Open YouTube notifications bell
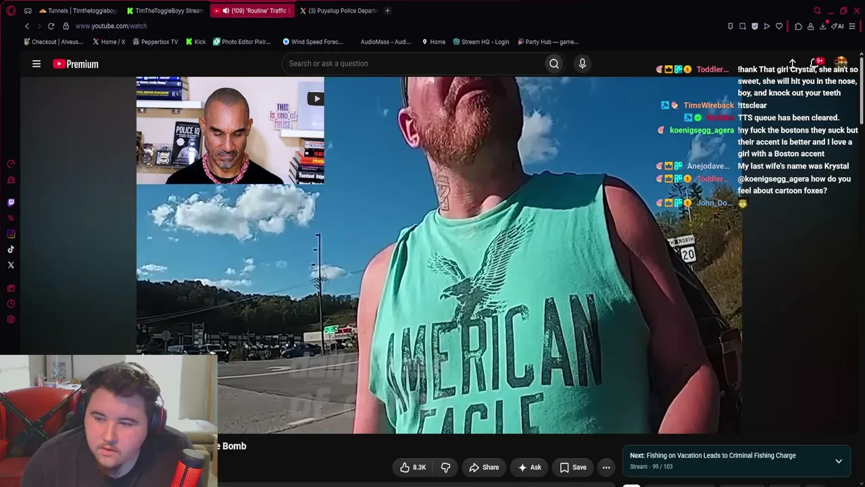Image resolution: width=865 pixels, height=487 pixels. pos(816,64)
